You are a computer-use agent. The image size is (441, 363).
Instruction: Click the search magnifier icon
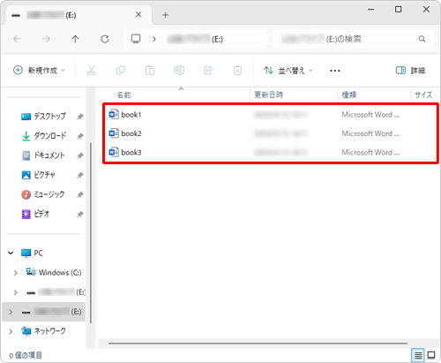[x=422, y=39]
